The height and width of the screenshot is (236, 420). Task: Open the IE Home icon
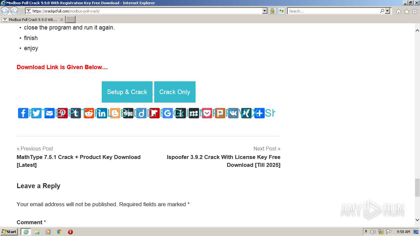[398, 11]
